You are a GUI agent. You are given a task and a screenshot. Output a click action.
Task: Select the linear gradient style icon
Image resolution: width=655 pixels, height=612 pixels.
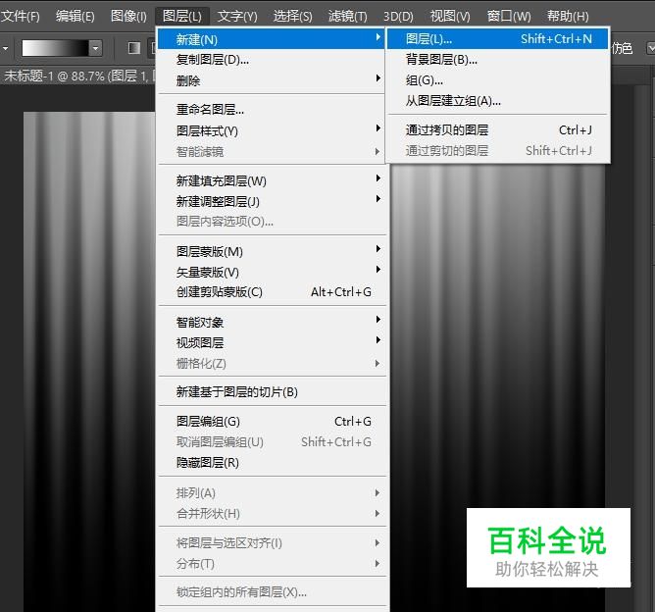[x=134, y=48]
